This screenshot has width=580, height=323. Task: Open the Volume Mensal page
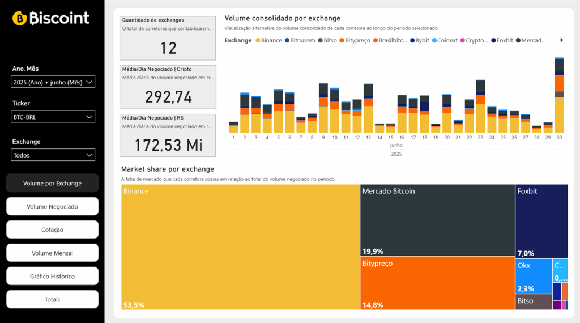click(52, 253)
